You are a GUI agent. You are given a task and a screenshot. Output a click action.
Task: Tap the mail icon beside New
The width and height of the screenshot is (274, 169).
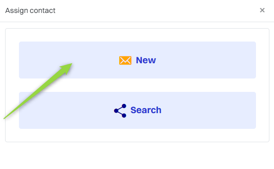pyautogui.click(x=125, y=60)
